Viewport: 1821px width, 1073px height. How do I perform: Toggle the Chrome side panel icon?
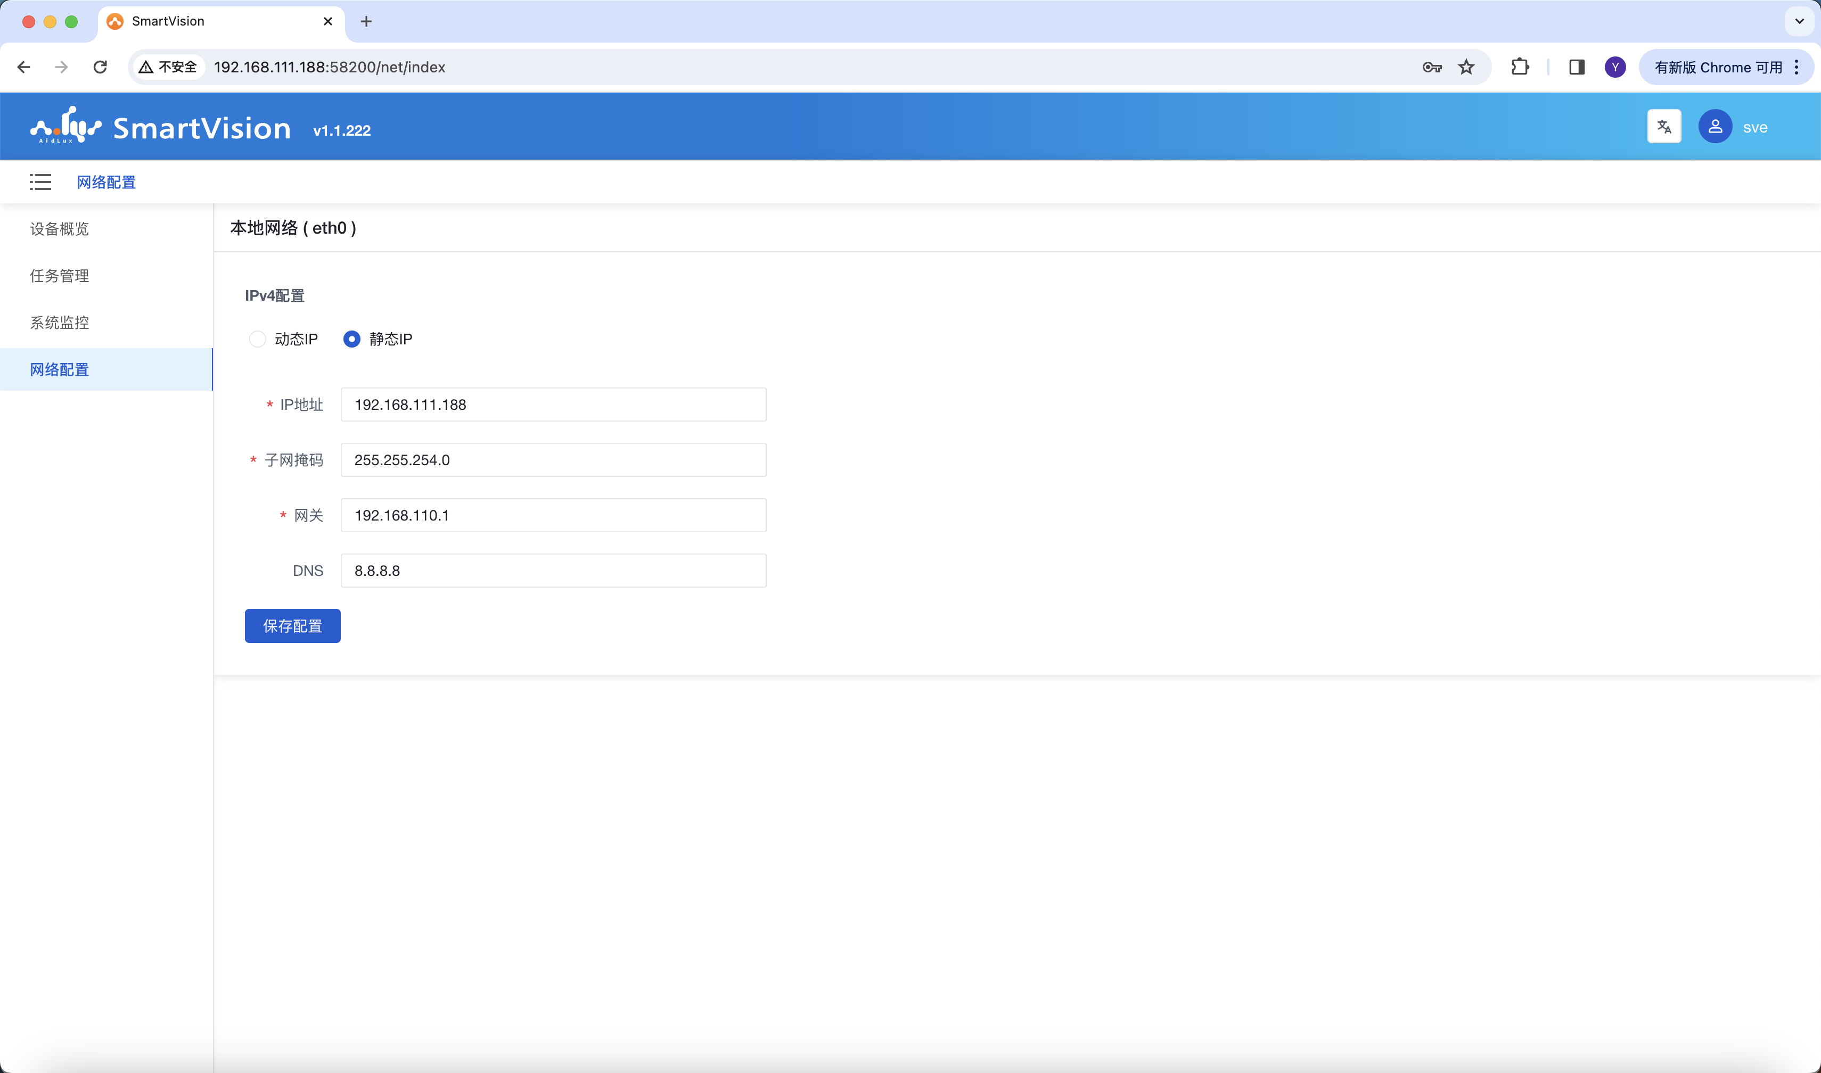tap(1577, 67)
